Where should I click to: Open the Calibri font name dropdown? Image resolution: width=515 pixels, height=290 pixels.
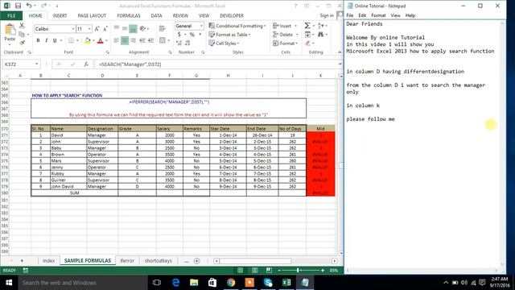(x=73, y=29)
